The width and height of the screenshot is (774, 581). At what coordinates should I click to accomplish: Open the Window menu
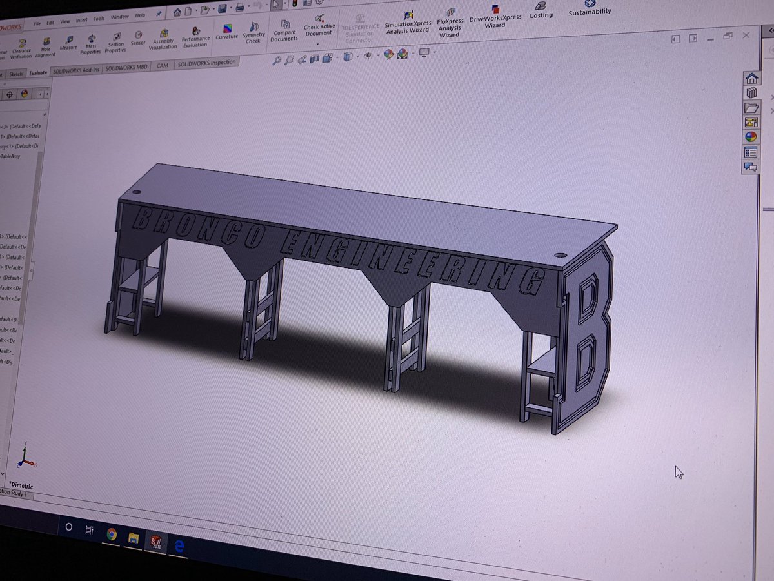119,17
